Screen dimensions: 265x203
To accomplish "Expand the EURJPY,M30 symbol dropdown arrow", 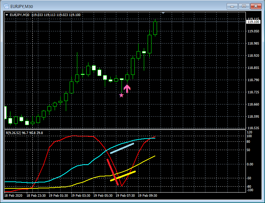I will click(x=7, y=15).
